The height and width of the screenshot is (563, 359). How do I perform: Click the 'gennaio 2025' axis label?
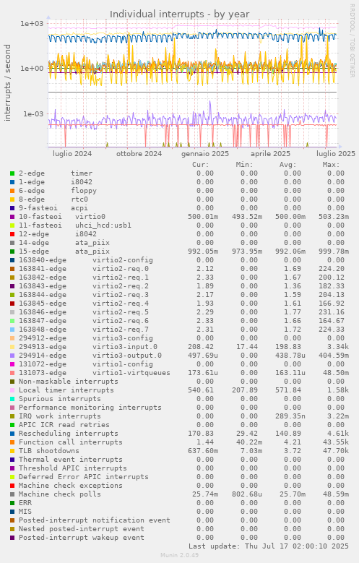(x=205, y=154)
